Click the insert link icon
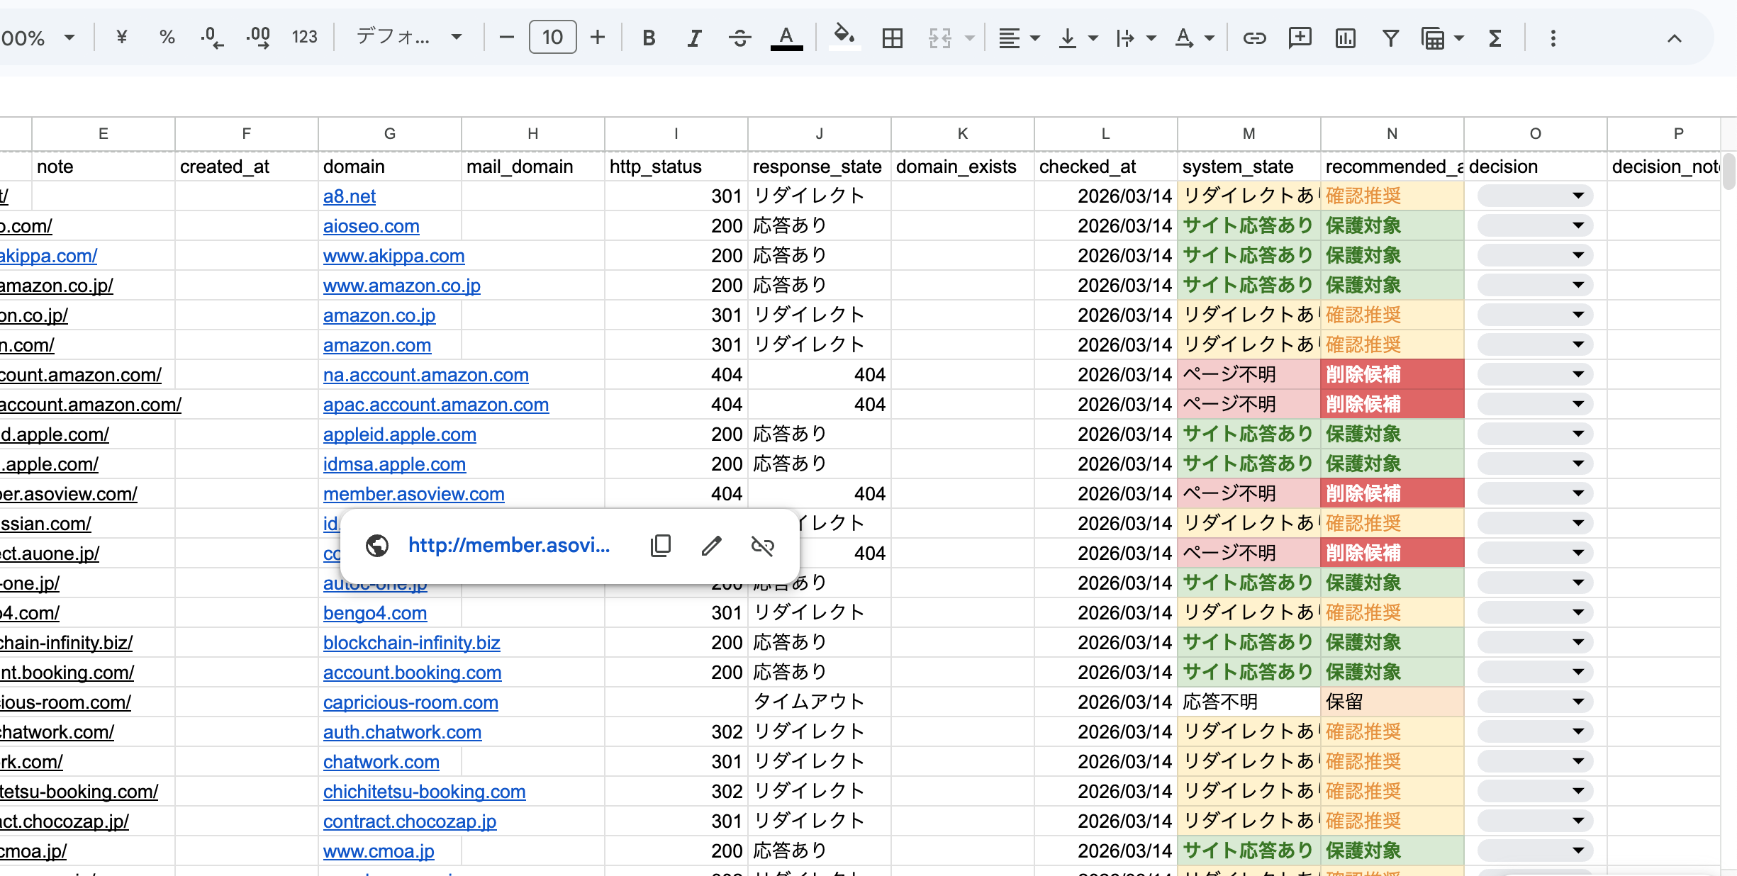 1253,38
